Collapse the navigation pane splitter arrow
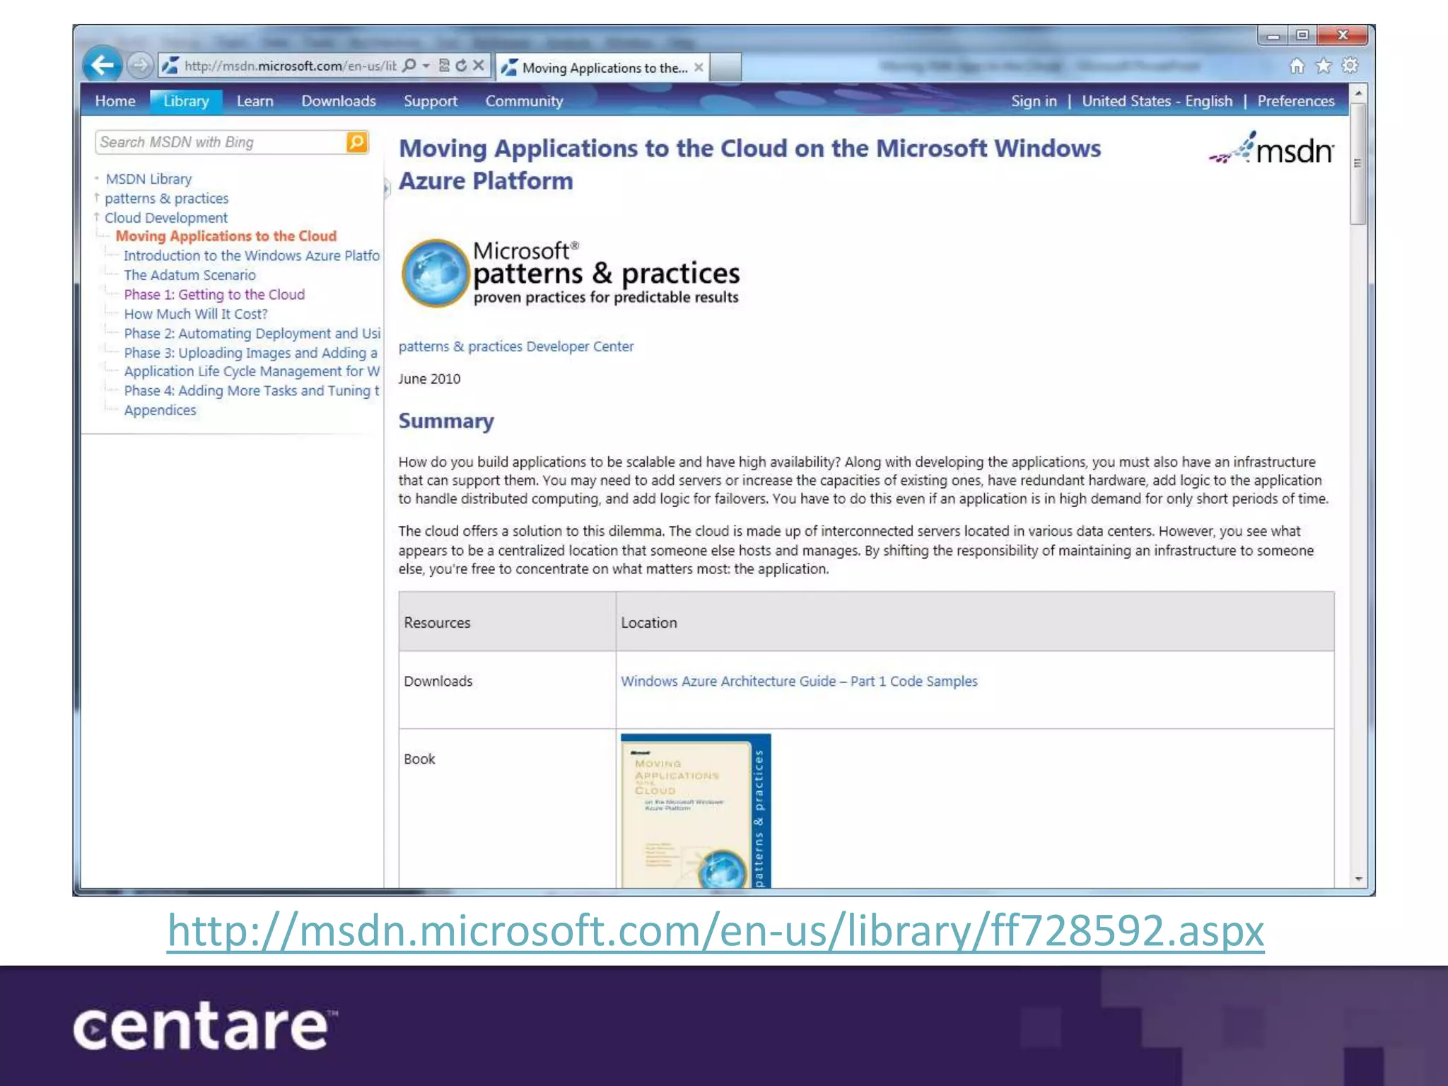Viewport: 1448px width, 1086px height. (x=387, y=187)
